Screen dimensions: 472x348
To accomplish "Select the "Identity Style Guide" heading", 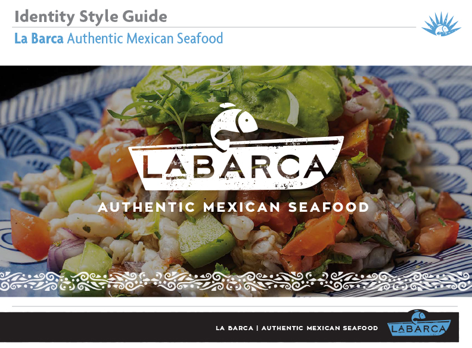I will point(91,17).
